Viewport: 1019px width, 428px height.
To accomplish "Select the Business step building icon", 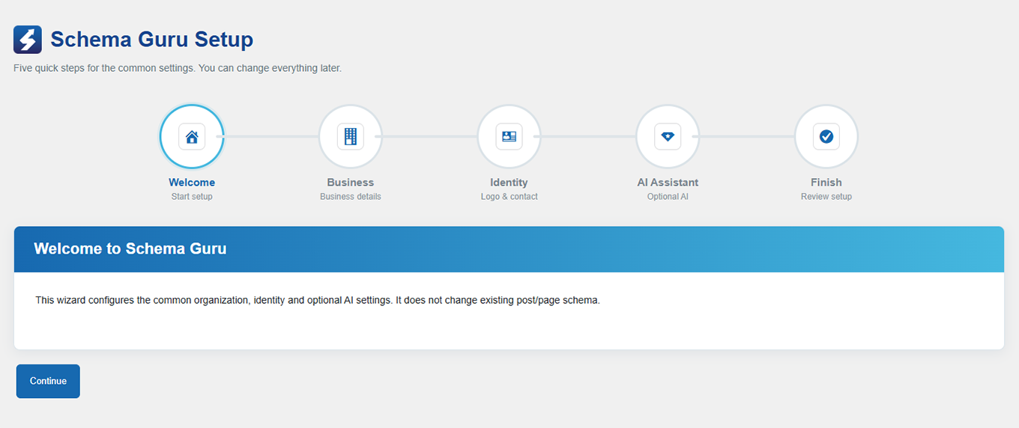I will coord(351,137).
